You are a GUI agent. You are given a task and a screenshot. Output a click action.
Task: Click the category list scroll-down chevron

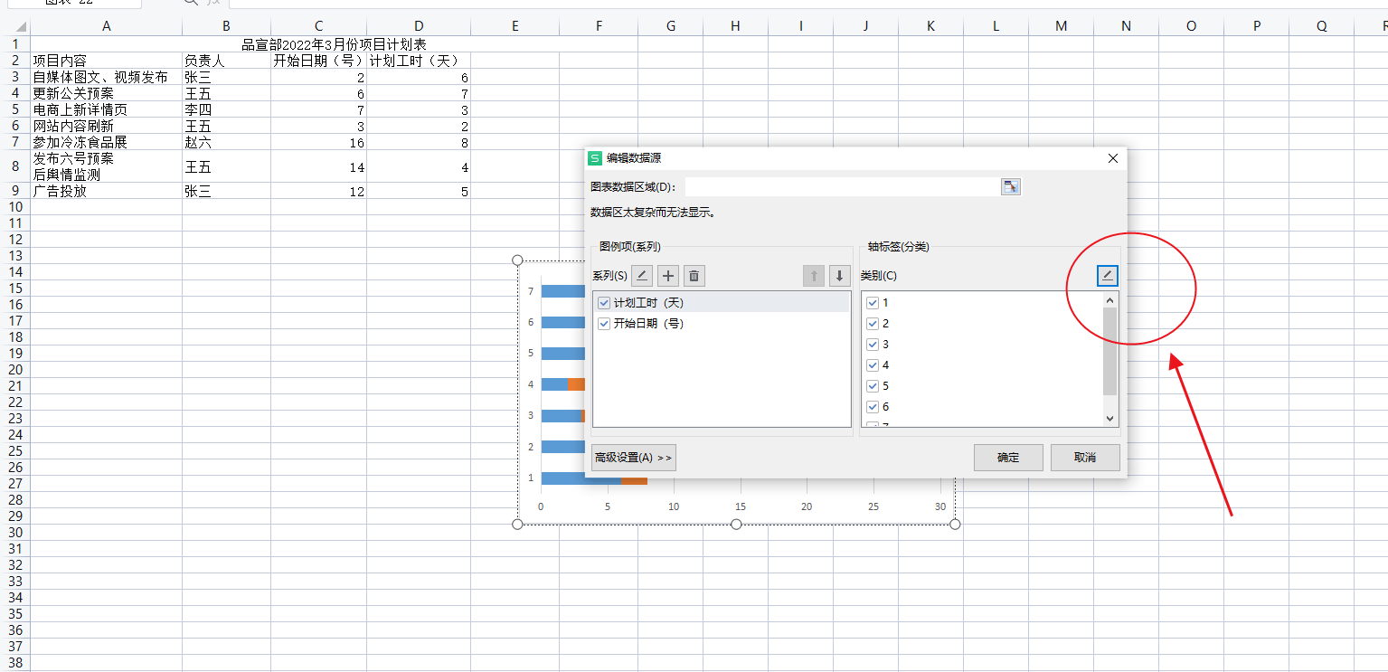(x=1109, y=418)
